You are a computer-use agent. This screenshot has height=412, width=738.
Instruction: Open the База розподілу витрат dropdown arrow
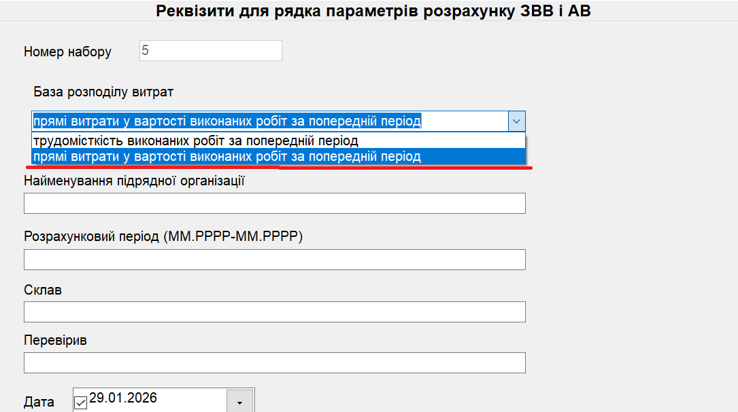(x=516, y=121)
